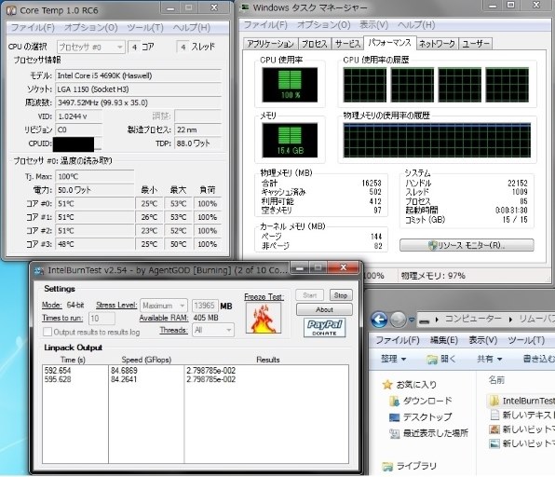Click the Libraries icon in Explorer sidebar

click(x=387, y=467)
